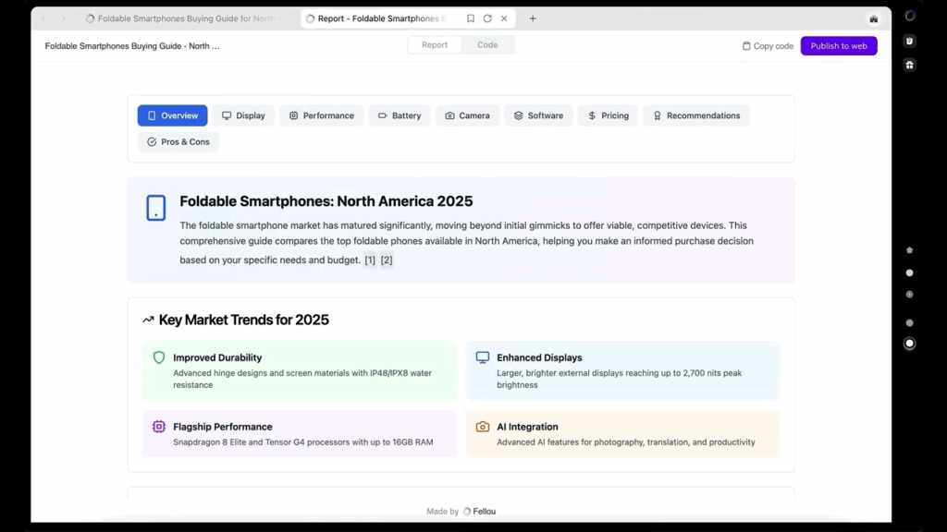Click the home icon in right sidebar
The image size is (947, 532).
coord(909,250)
